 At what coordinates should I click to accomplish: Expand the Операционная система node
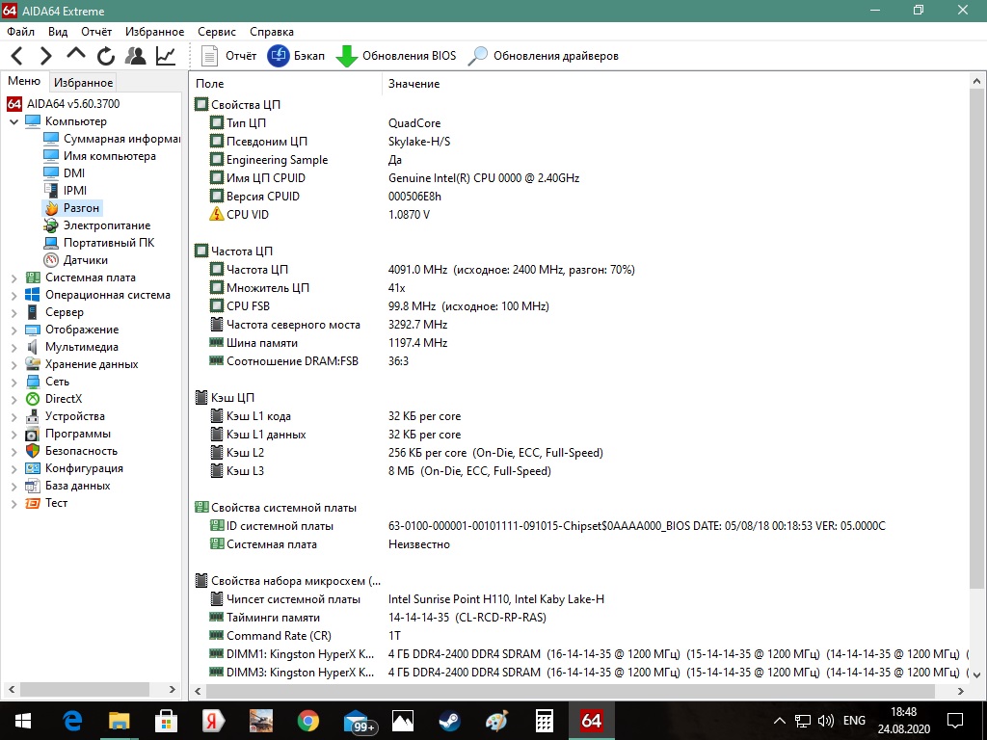coord(13,295)
